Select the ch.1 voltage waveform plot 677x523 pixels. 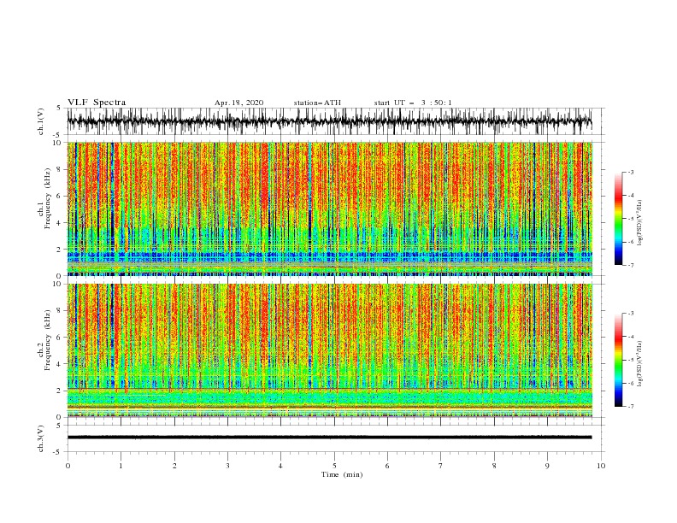[329, 121]
